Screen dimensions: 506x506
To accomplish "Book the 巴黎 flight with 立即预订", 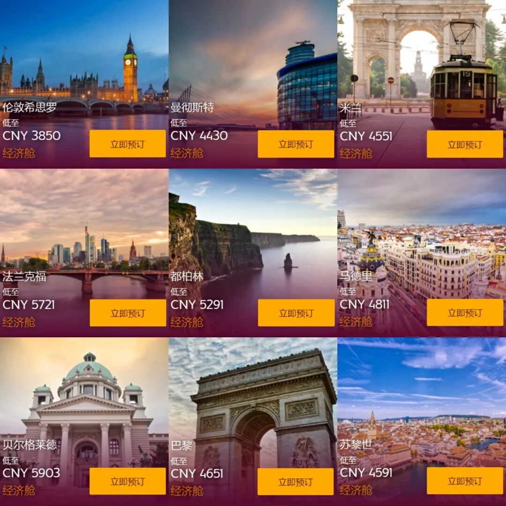I will click(296, 482).
